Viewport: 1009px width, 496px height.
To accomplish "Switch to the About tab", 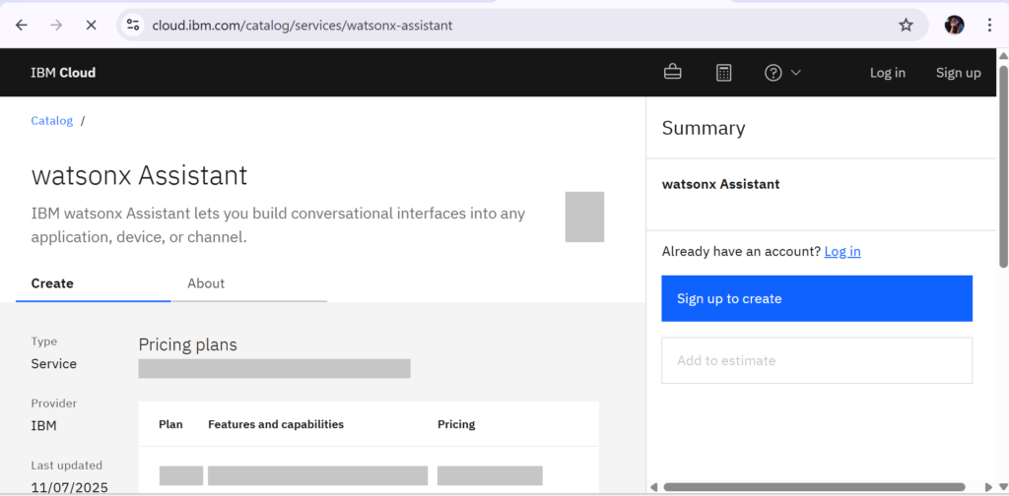I will coord(249,283).
